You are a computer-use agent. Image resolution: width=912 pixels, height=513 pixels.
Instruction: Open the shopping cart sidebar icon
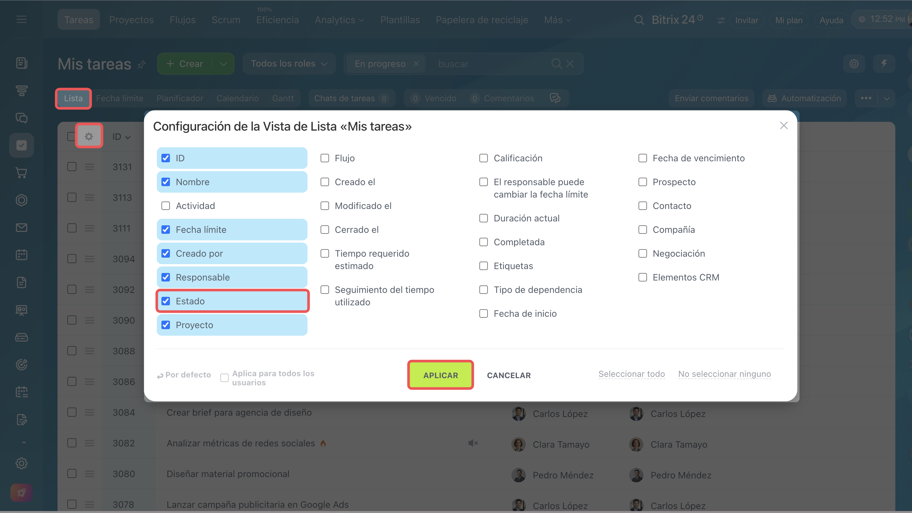pyautogui.click(x=22, y=173)
